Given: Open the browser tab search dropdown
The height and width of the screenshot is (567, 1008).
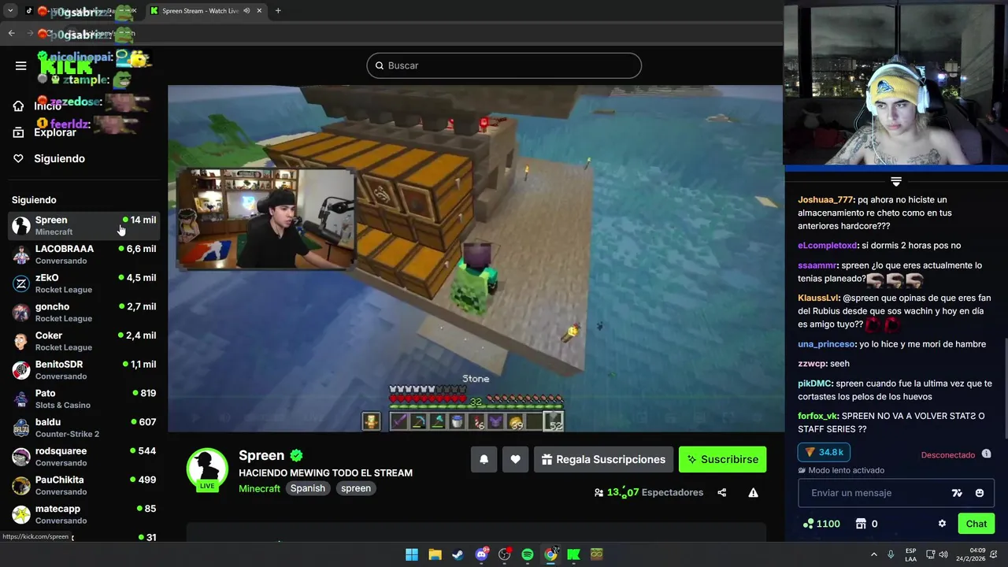Looking at the screenshot, I should coord(10,11).
